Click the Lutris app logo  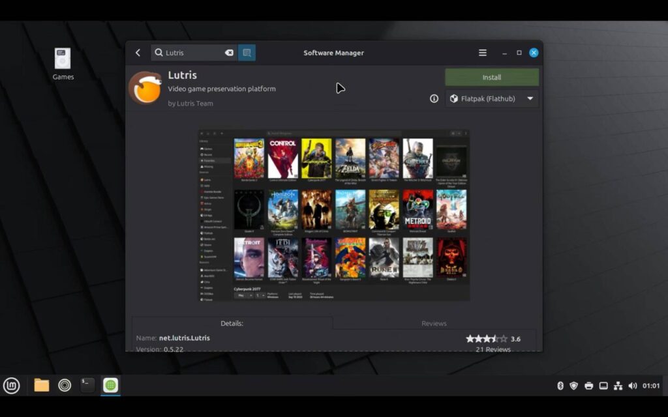point(145,88)
